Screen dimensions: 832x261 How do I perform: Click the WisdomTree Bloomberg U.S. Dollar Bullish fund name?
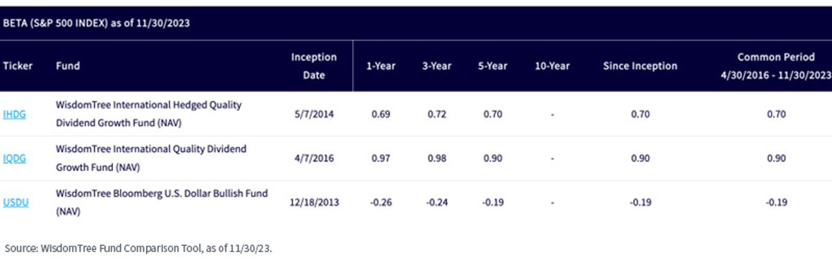(162, 203)
